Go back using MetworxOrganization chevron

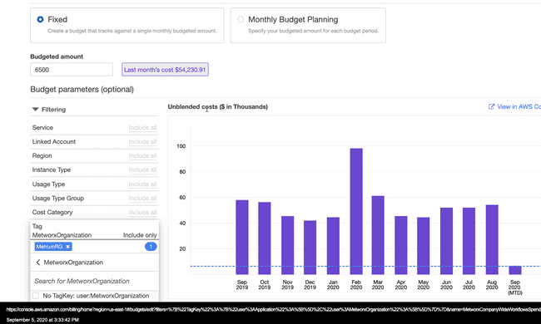point(38,263)
